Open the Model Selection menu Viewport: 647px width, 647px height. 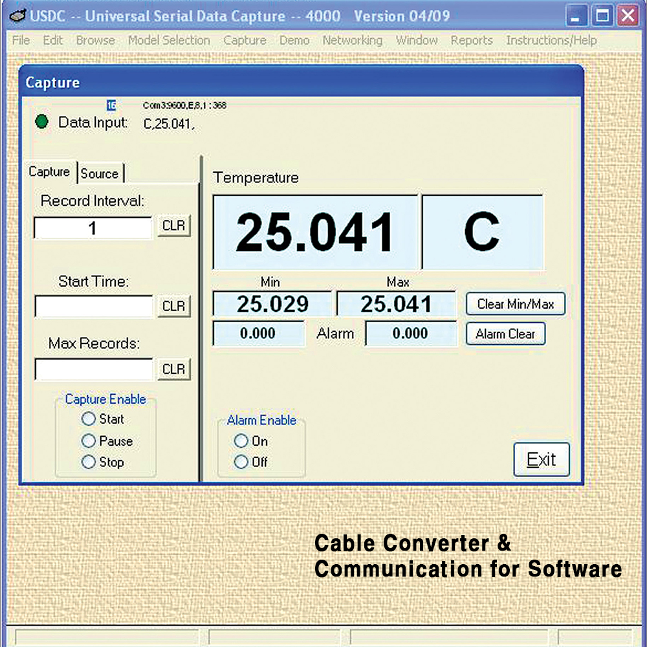click(169, 40)
